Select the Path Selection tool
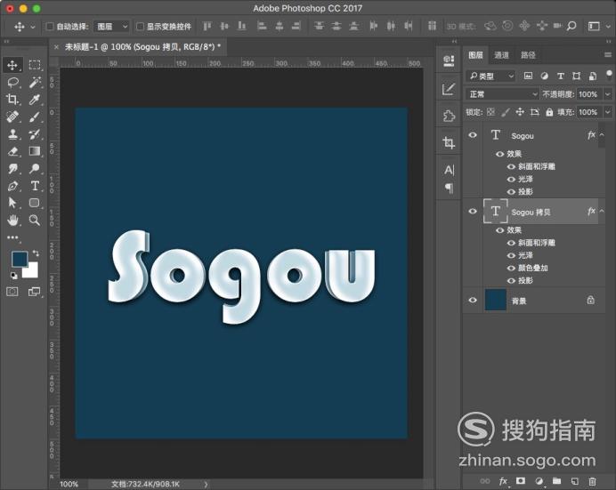Viewport: 616px width, 490px height. [12, 203]
